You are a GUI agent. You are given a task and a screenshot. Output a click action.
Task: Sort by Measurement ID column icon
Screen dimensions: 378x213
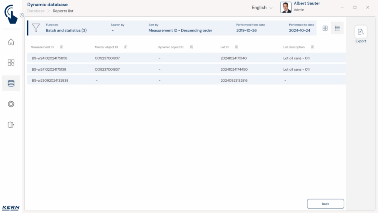click(62, 47)
